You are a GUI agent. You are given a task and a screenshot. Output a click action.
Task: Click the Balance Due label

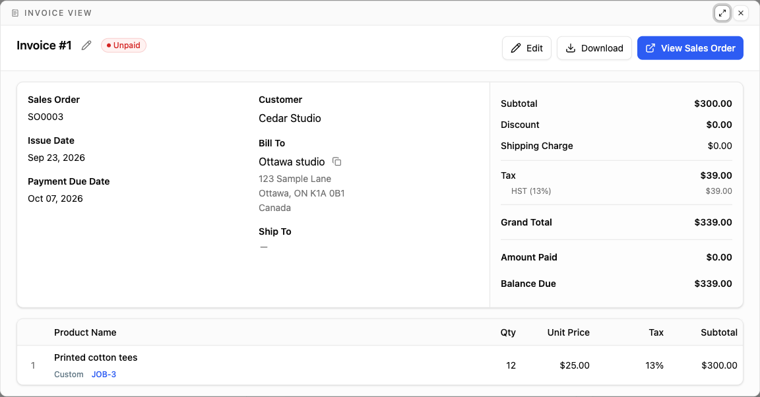coord(528,284)
